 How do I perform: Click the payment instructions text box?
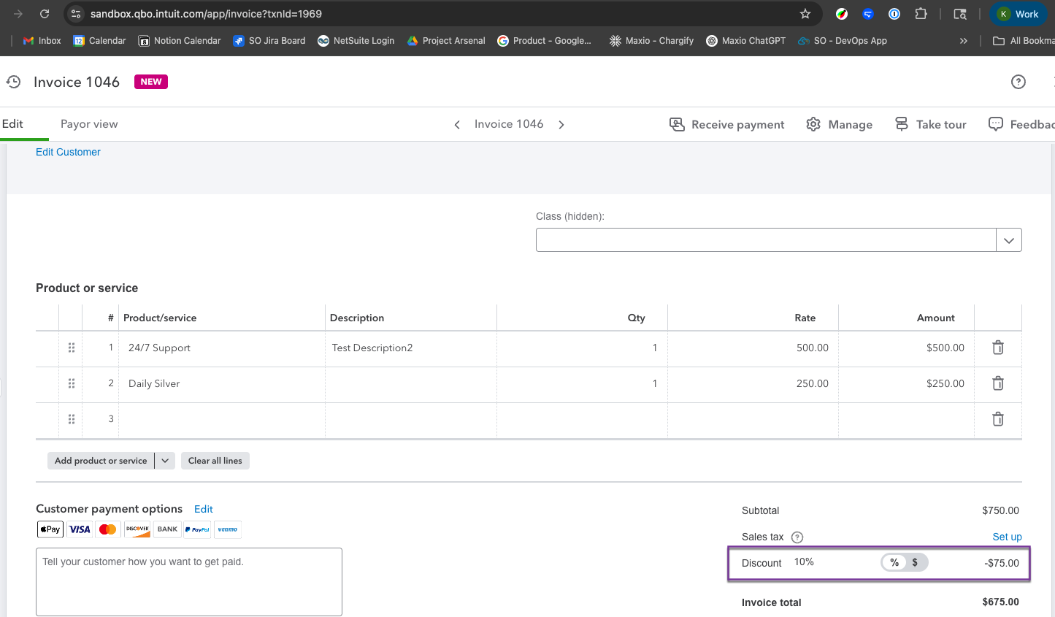(189, 582)
